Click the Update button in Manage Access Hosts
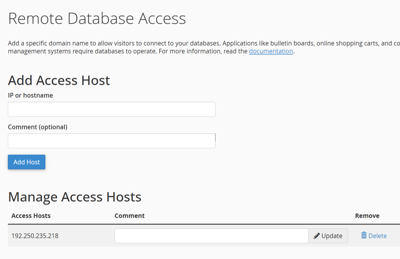The height and width of the screenshot is (259, 400). 328,236
